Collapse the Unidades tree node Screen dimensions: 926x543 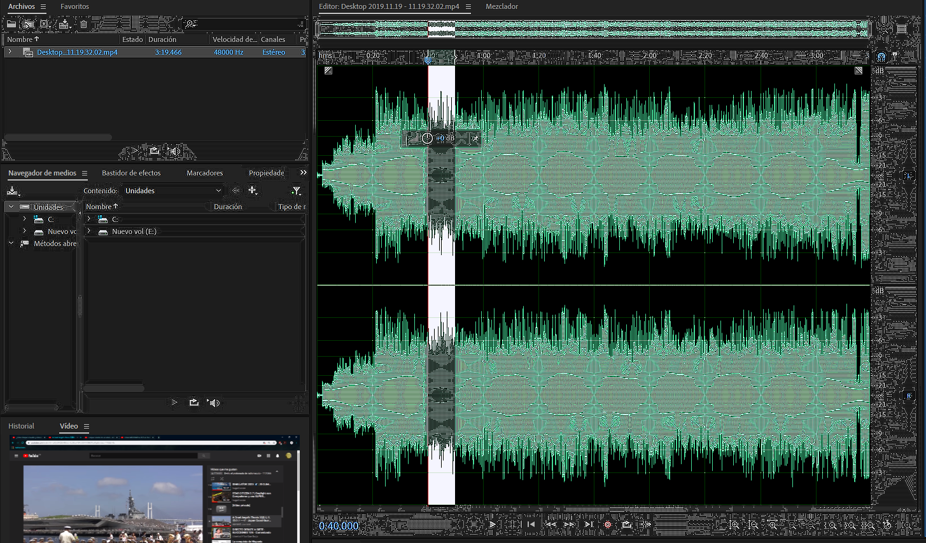11,207
